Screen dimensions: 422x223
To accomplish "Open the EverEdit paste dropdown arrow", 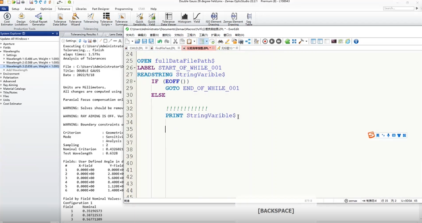I will click(x=194, y=42).
